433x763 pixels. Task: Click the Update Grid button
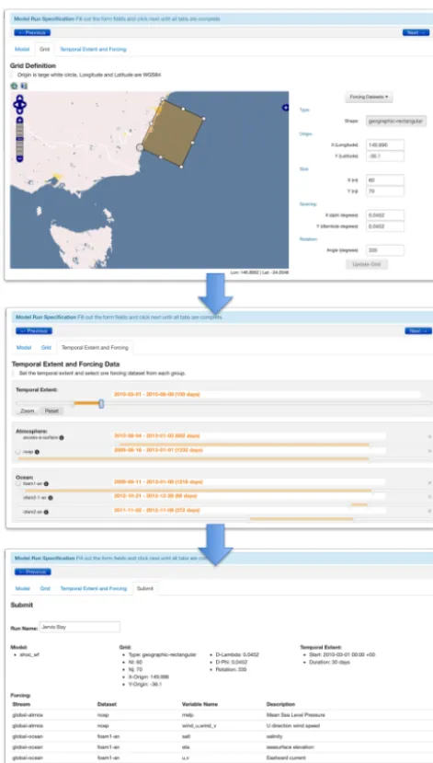click(367, 264)
